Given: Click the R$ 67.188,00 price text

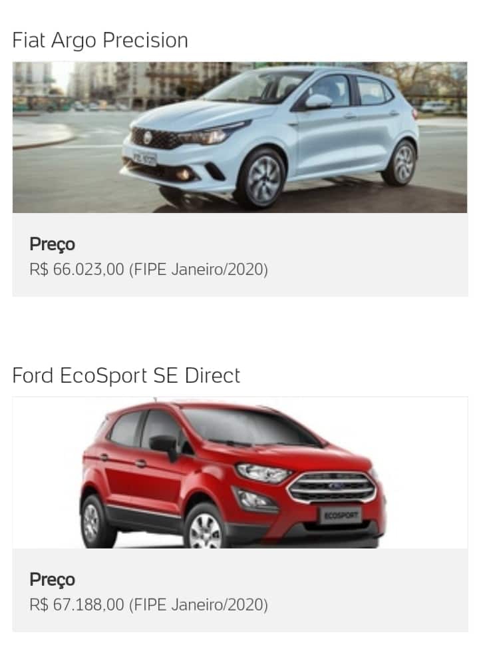Looking at the screenshot, I should coord(77,605).
